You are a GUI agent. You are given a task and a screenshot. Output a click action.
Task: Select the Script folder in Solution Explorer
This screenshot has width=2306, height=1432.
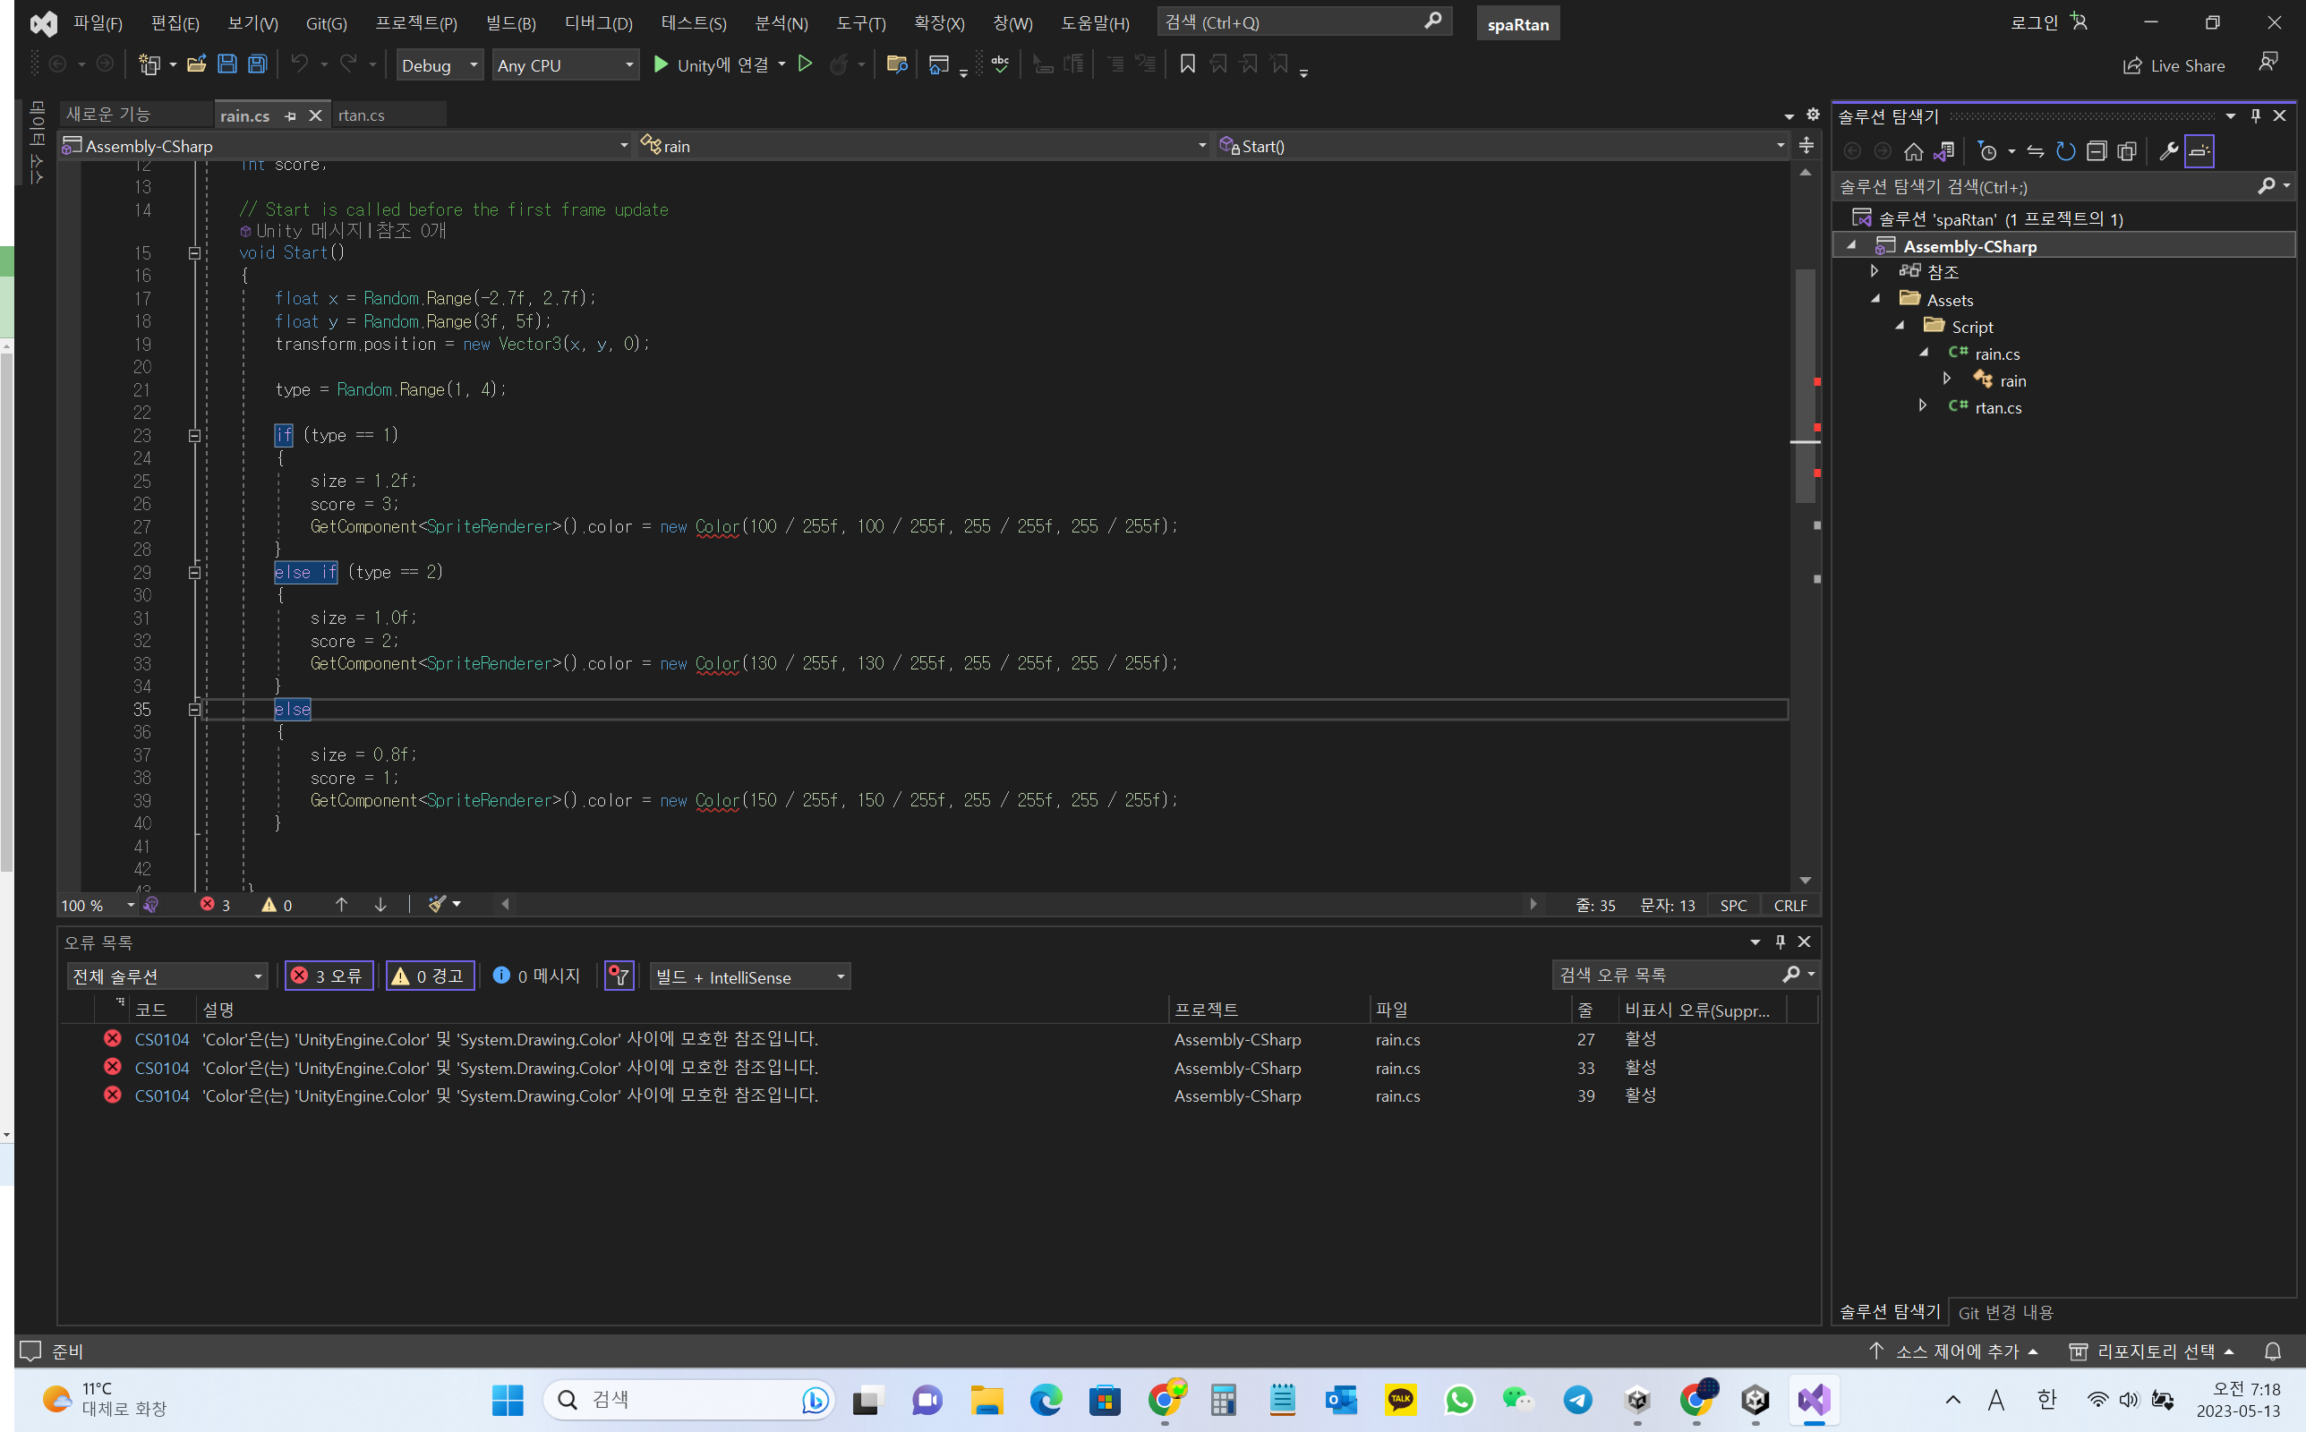pyautogui.click(x=1972, y=327)
